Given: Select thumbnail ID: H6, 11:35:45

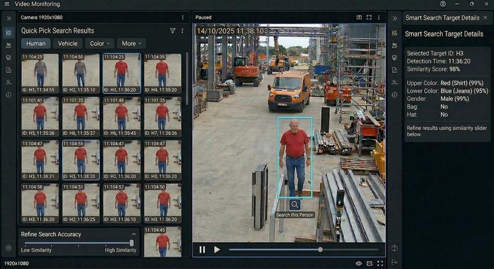Looking at the screenshot, I should click(x=122, y=117).
